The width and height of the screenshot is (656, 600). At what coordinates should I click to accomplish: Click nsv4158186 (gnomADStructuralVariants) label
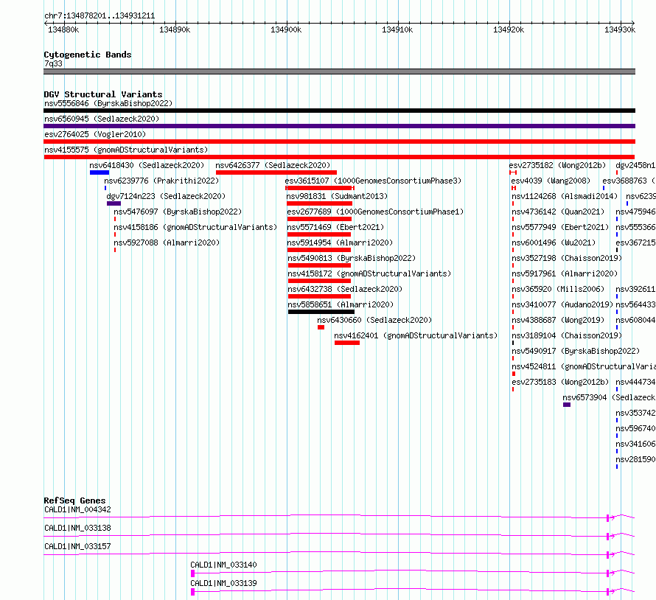click(195, 227)
